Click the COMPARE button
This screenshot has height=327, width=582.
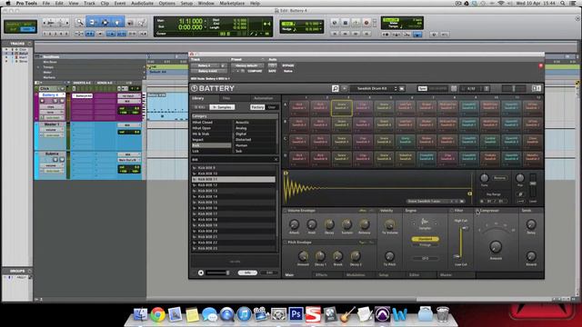click(x=255, y=71)
